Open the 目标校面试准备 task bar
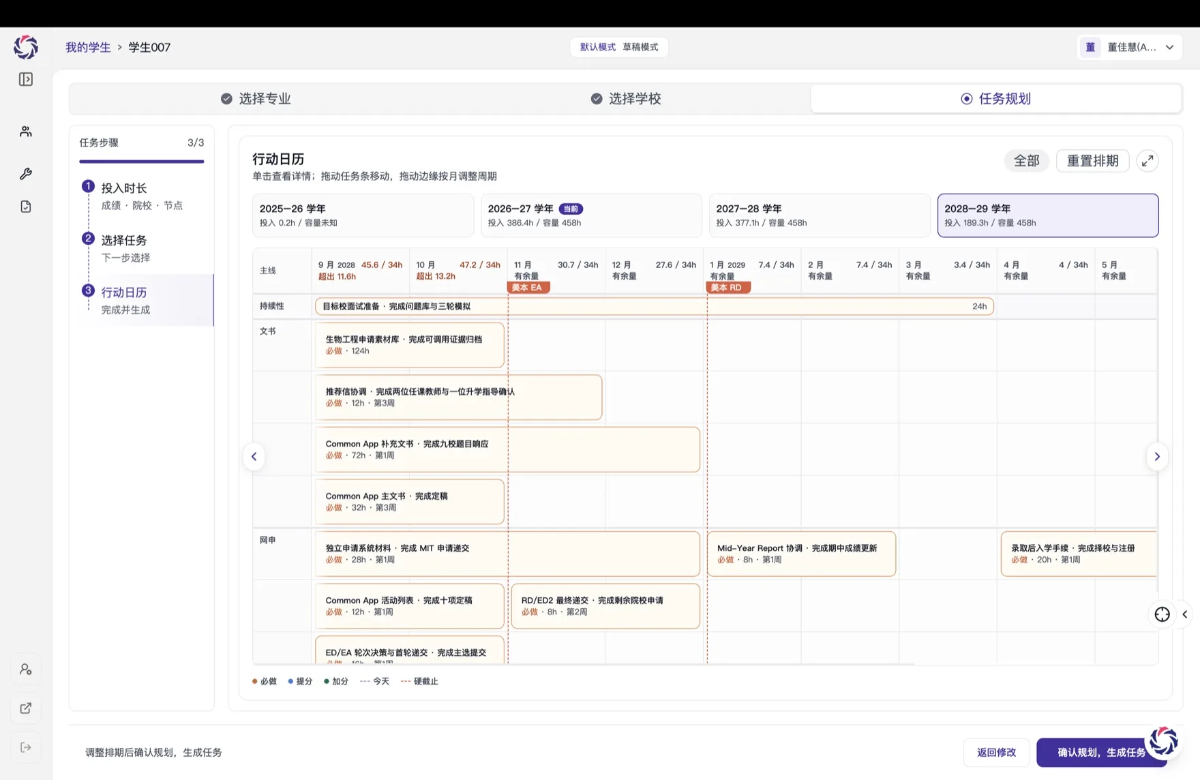The image size is (1200, 780). [654, 307]
